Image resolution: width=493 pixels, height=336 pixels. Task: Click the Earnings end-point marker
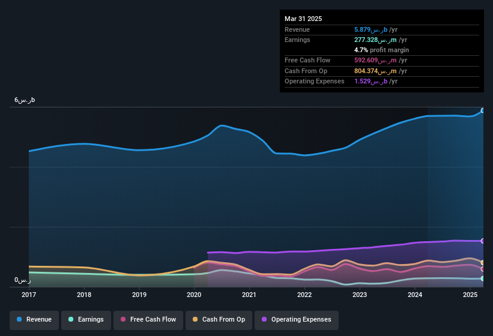(483, 278)
